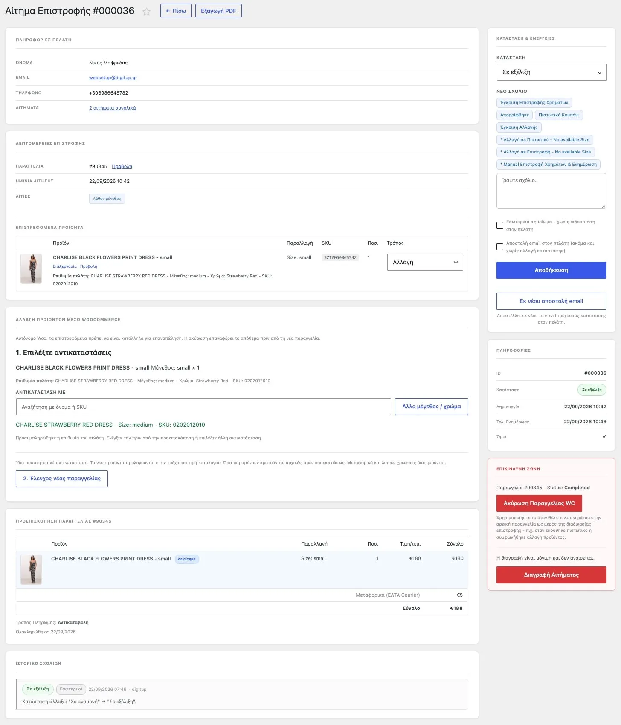The height and width of the screenshot is (725, 621).
Task: Click the replacement product search field
Action: [x=203, y=407]
